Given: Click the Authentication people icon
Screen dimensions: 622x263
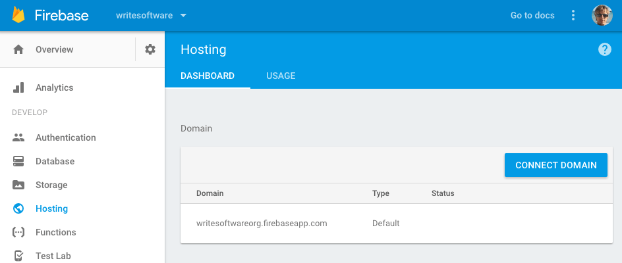Looking at the screenshot, I should [18, 137].
